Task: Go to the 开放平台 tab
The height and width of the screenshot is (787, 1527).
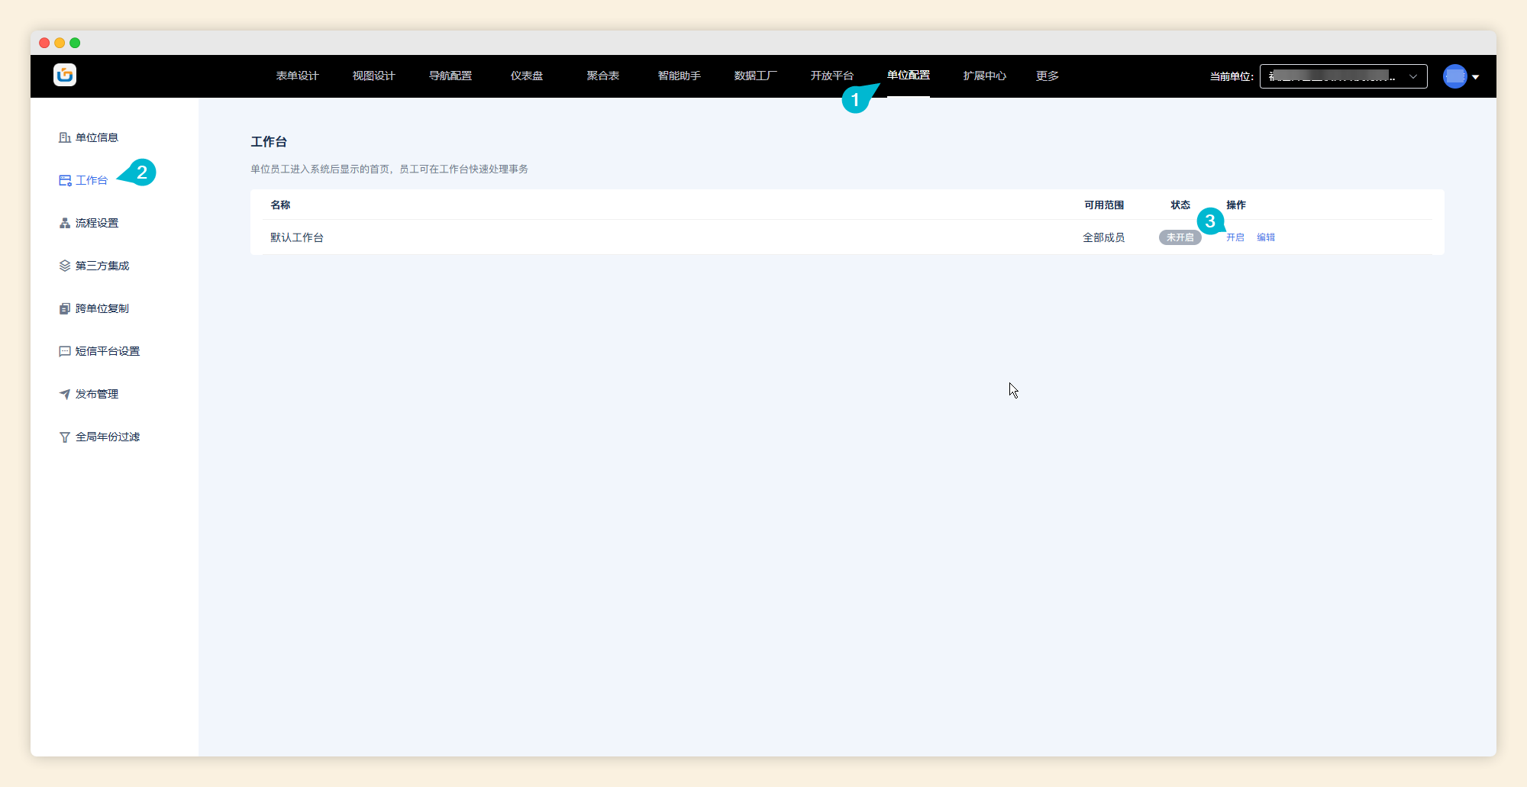Action: 831,76
